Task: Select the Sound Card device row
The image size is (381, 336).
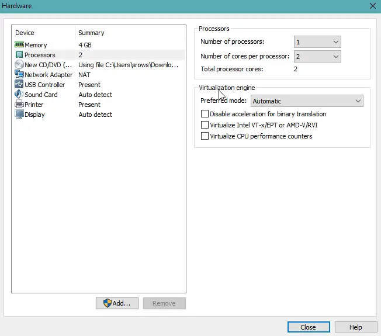Action: (x=99, y=95)
